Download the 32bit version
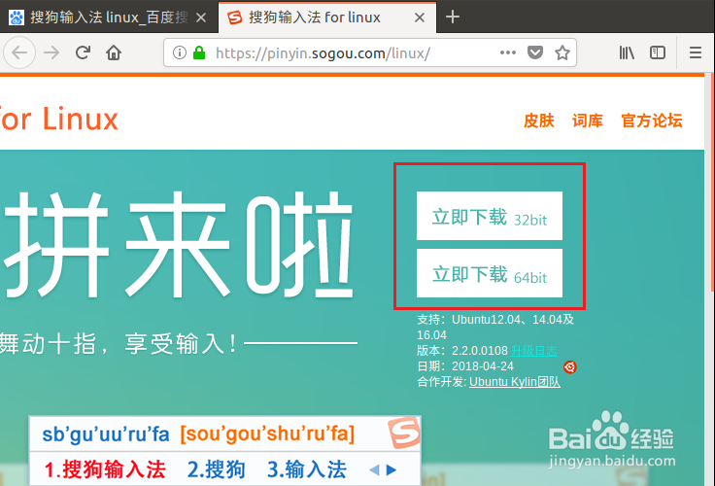Image resolution: width=715 pixels, height=486 pixels. pos(490,216)
